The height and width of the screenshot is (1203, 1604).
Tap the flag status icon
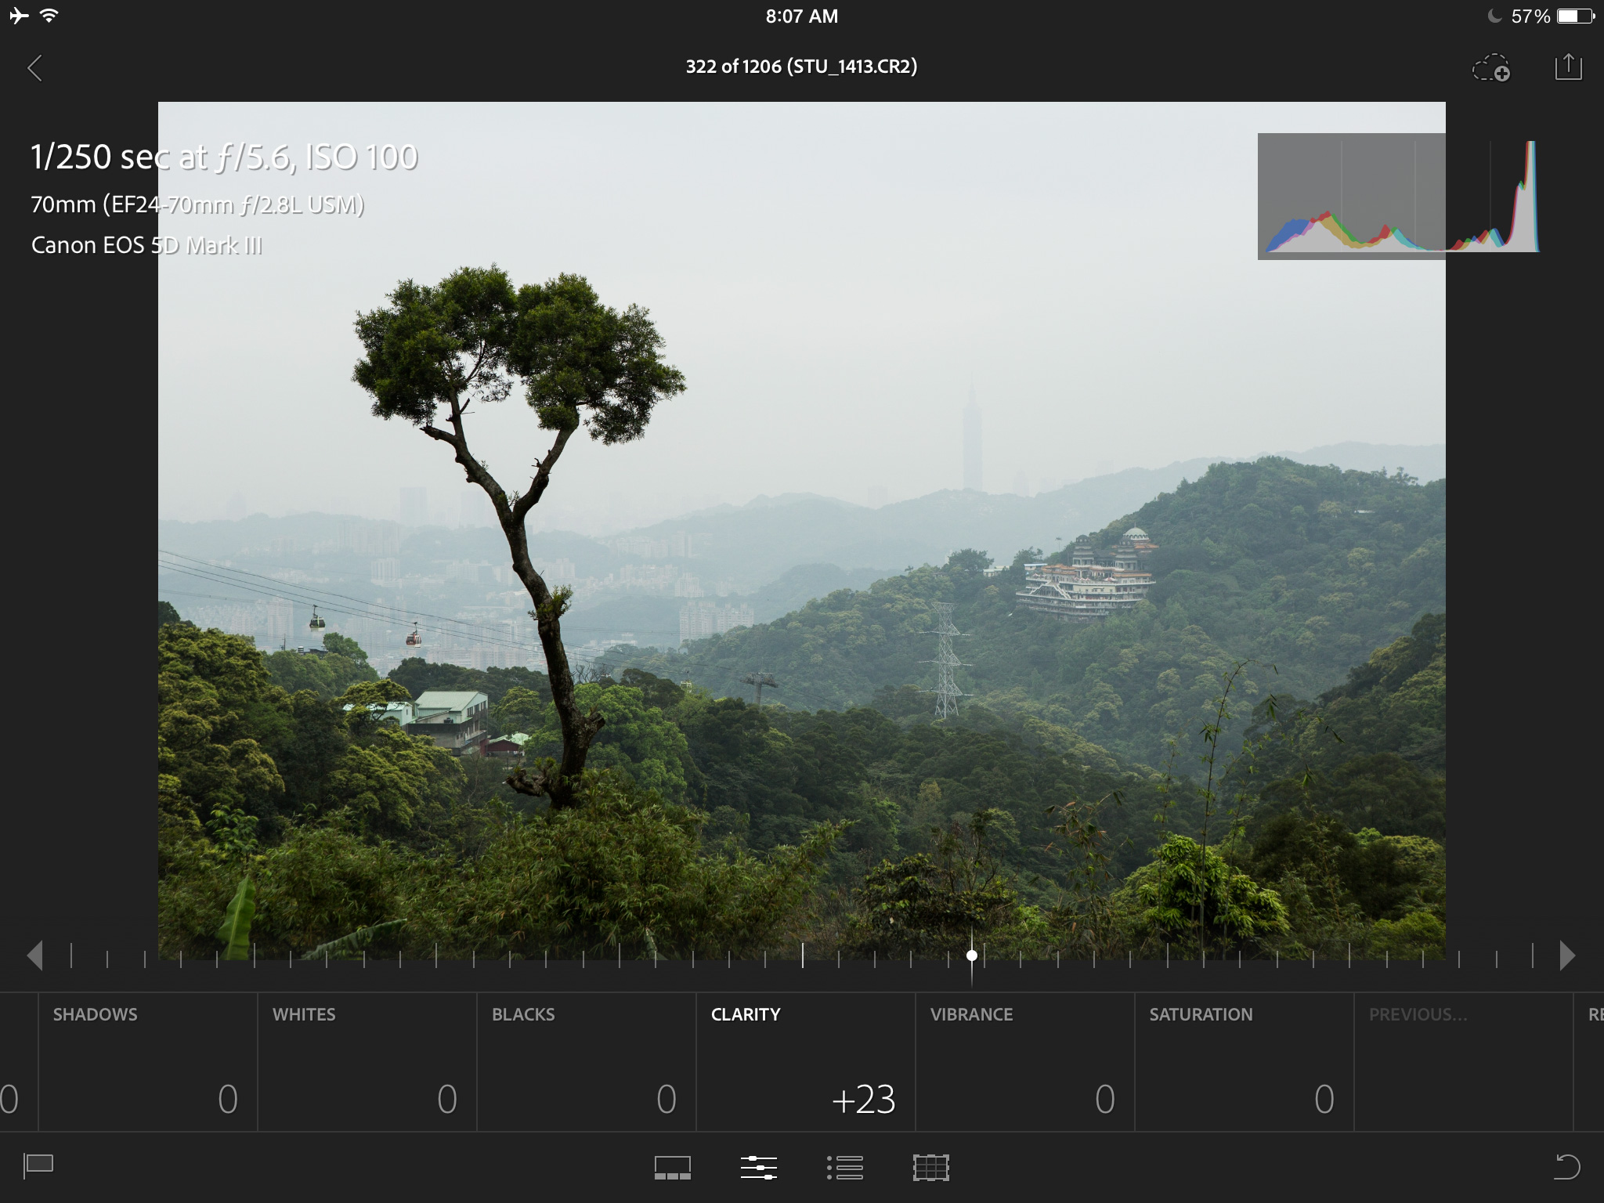[38, 1166]
